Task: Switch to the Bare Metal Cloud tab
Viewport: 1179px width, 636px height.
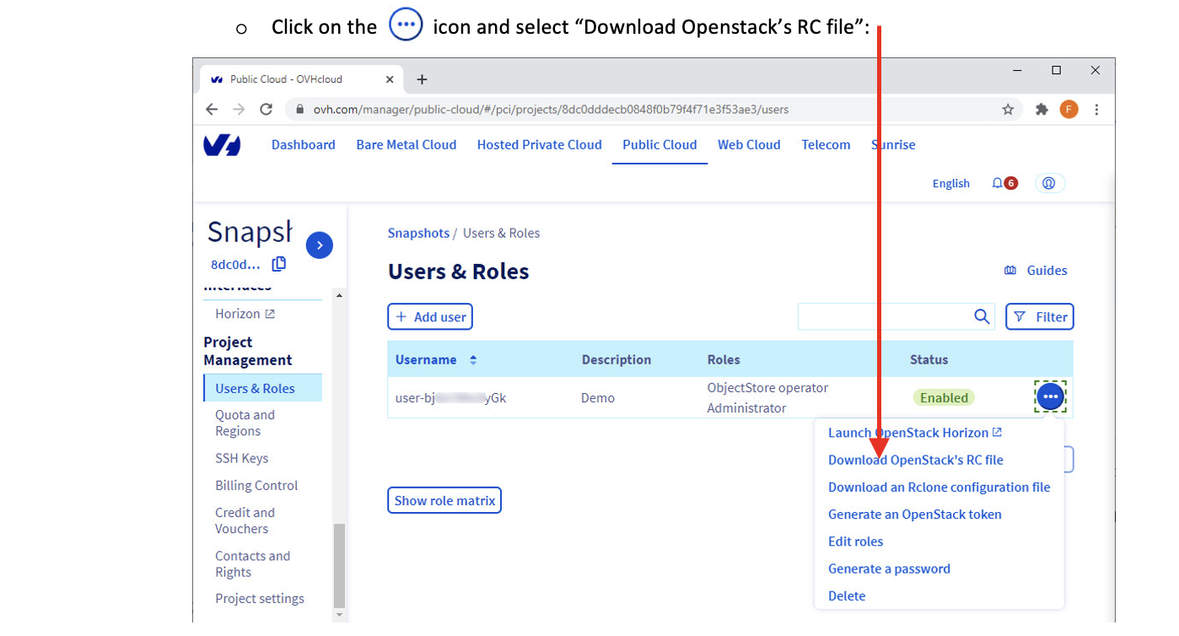Action: pyautogui.click(x=406, y=144)
